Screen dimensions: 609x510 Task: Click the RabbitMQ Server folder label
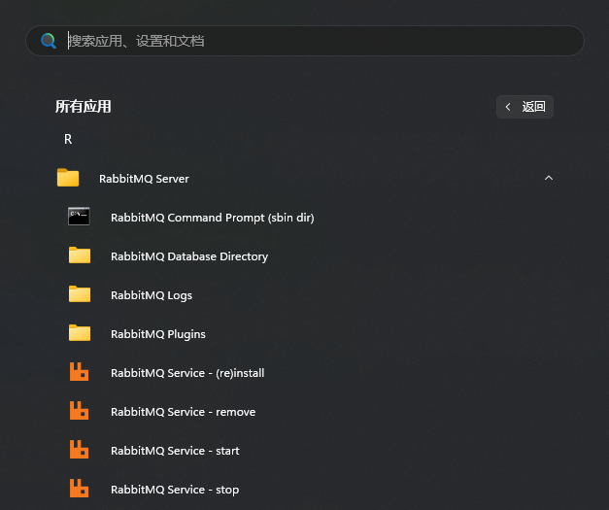click(x=144, y=179)
